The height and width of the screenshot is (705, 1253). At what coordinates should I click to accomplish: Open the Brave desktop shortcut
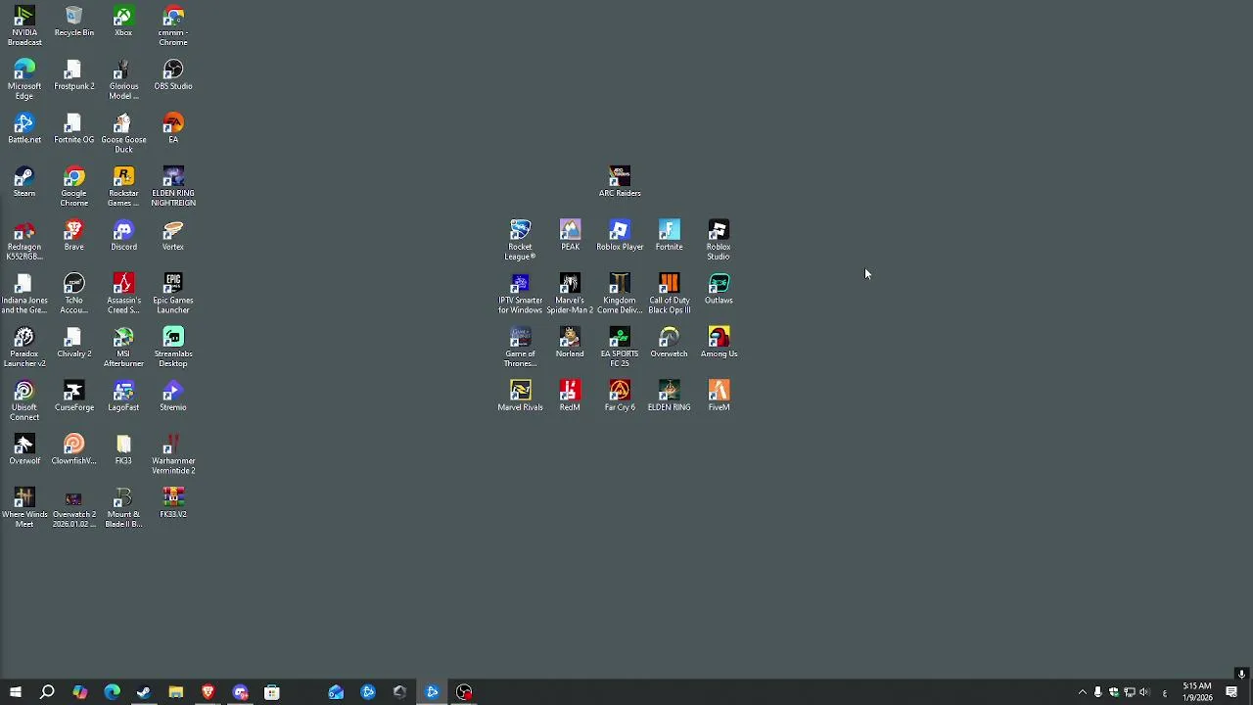pyautogui.click(x=74, y=236)
